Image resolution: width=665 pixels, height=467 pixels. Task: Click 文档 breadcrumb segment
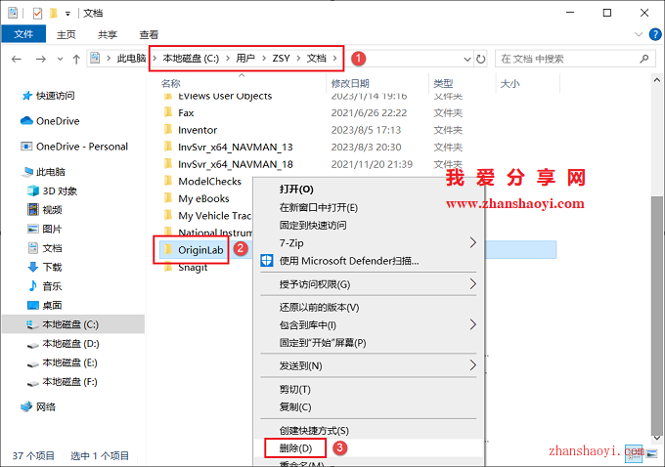(x=317, y=59)
